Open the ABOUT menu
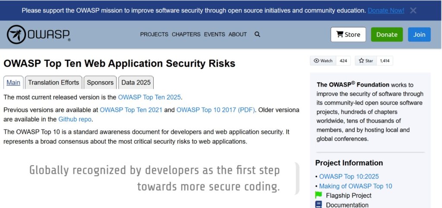The width and height of the screenshot is (442, 208). point(238,35)
